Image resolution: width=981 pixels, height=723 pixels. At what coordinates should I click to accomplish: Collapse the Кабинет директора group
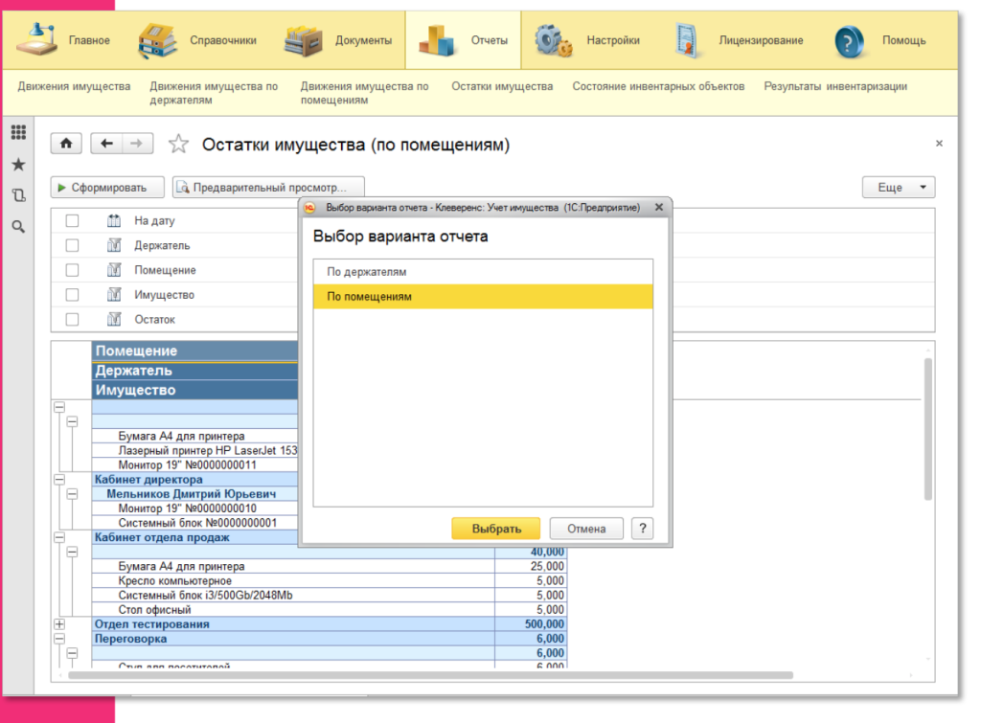click(59, 479)
